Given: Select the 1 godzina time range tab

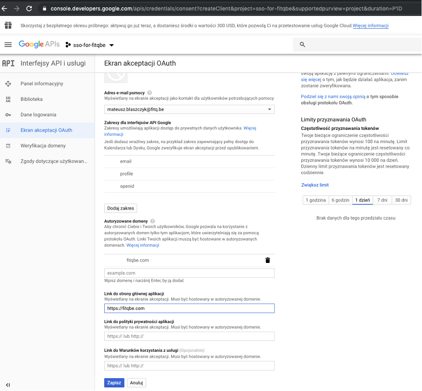Looking at the screenshot, I should [315, 200].
